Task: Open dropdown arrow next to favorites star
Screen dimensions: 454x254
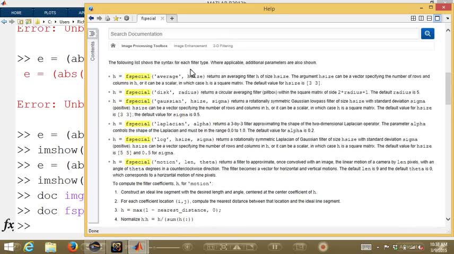Action: pos(120,19)
